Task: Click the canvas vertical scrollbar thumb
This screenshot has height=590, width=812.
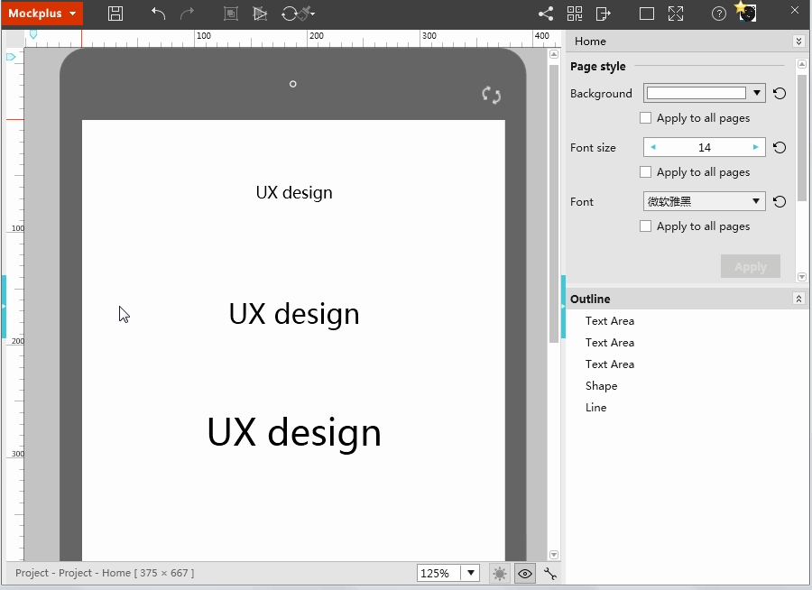Action: tap(554, 204)
